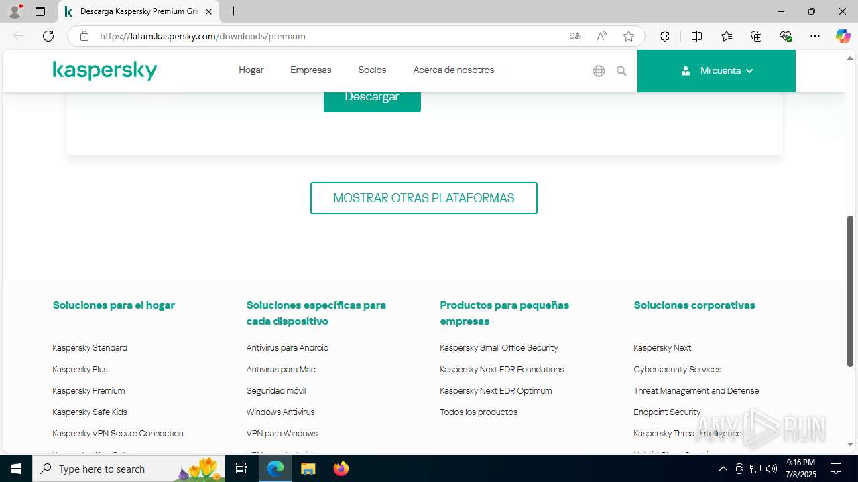
Task: Open Antivirus para Android link
Action: tap(288, 348)
